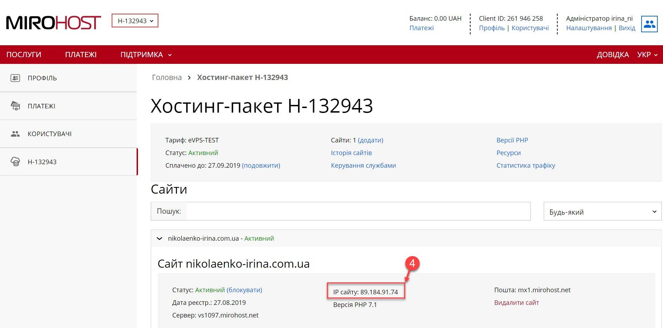Click the profile card icon in the sidebar
Image resolution: width=663 pixels, height=328 pixels.
[x=15, y=78]
